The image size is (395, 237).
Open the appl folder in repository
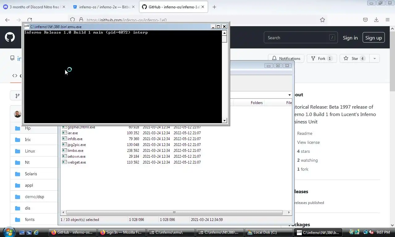point(29,185)
